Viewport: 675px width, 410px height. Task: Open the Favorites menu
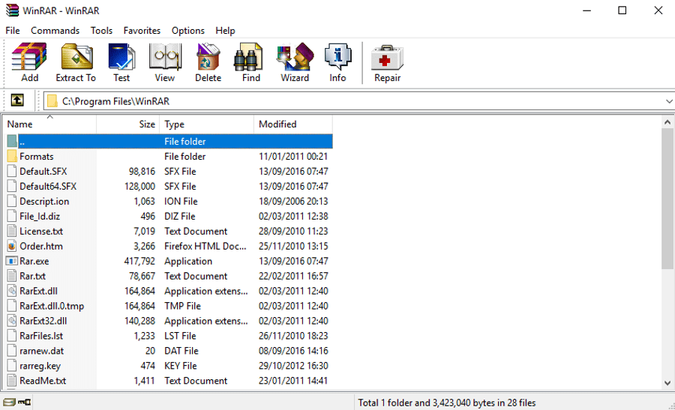pos(142,31)
